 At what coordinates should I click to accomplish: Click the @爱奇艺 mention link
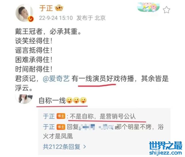(56, 78)
